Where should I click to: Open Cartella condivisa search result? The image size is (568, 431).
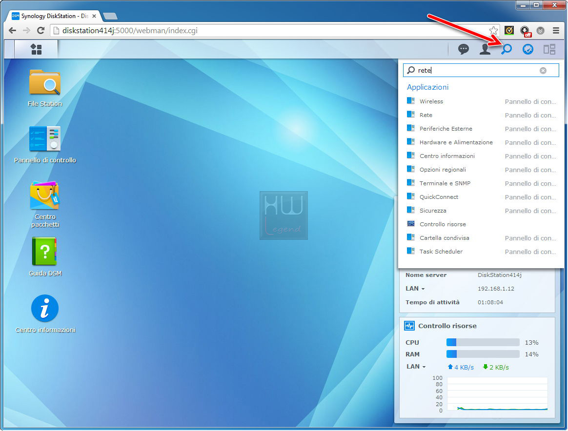[x=481, y=238]
